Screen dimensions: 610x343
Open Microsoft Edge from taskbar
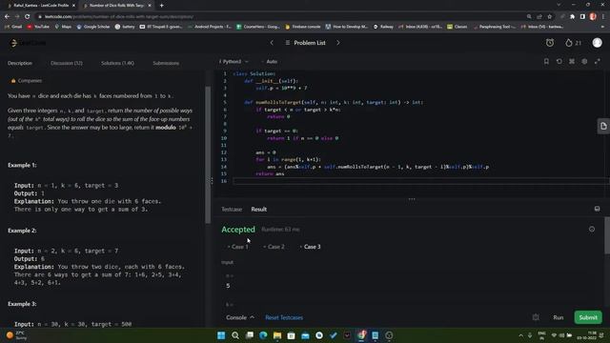[x=263, y=335]
